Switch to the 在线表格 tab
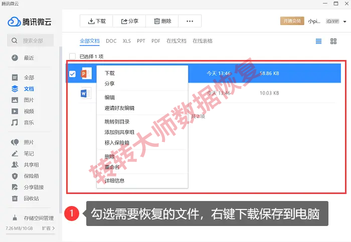 click(x=203, y=41)
